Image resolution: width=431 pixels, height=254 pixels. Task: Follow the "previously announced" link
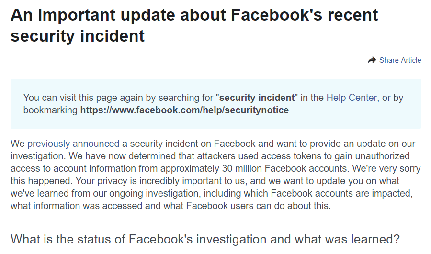(73, 144)
